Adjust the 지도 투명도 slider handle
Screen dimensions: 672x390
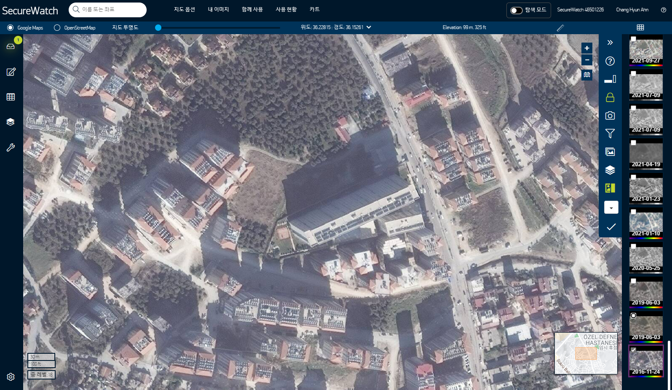158,28
